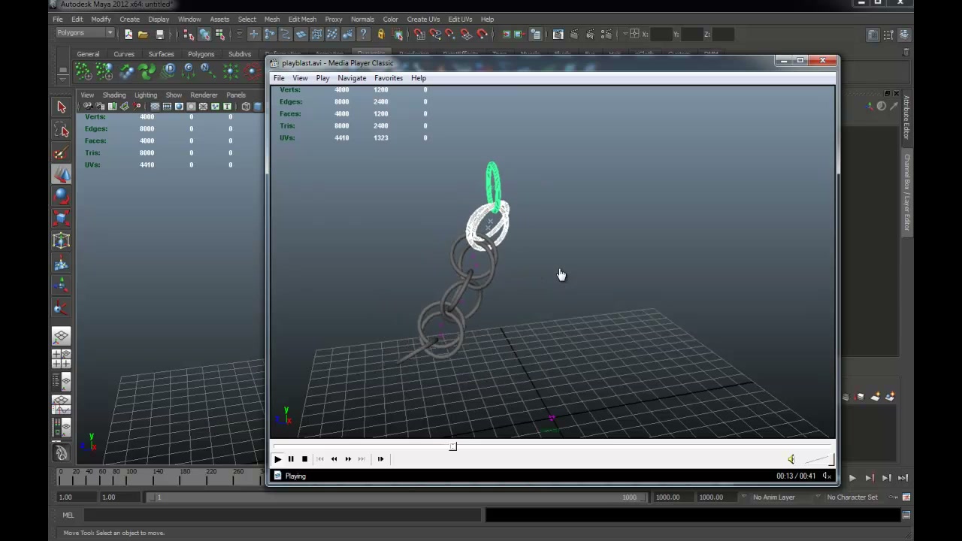Select the Move tool cone icon
962x541 pixels.
point(62,174)
